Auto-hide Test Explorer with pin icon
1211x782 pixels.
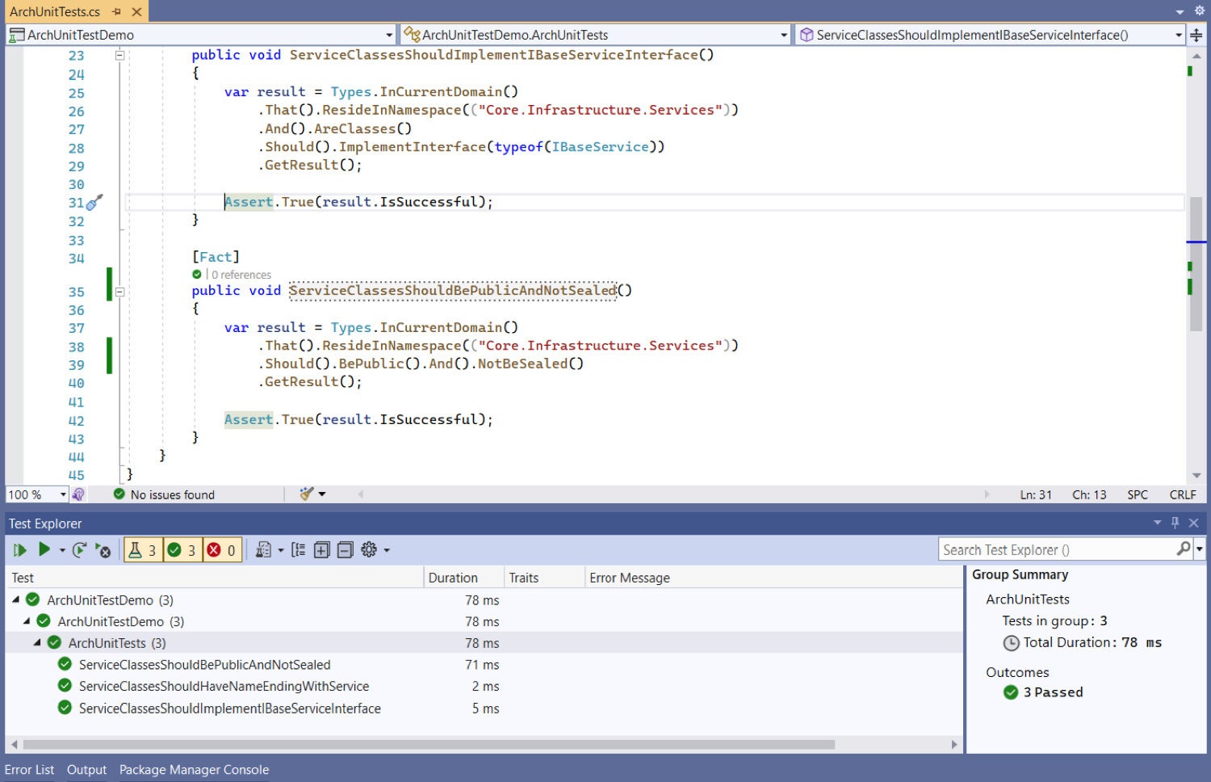(1175, 523)
